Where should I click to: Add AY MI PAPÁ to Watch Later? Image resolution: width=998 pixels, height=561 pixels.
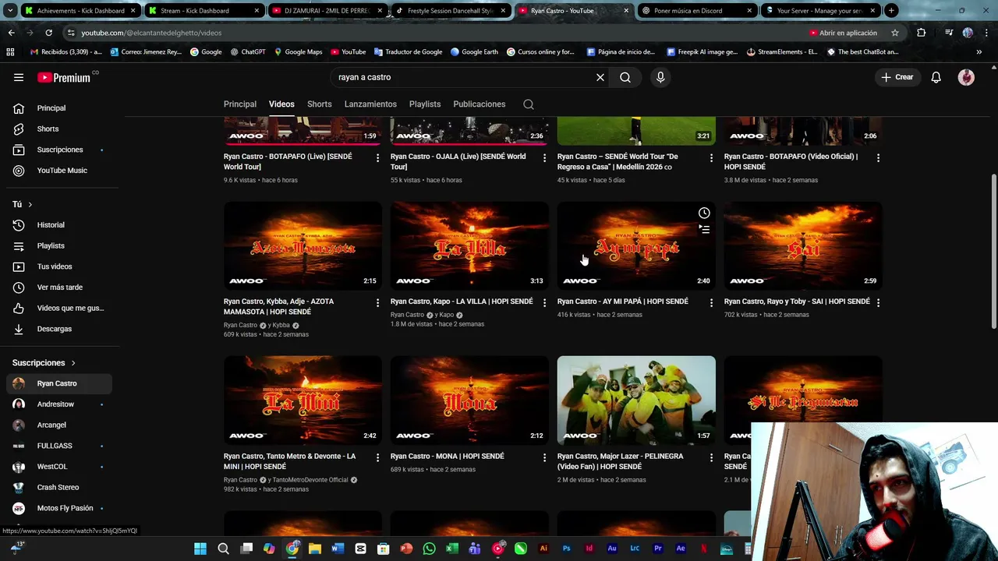(x=704, y=213)
